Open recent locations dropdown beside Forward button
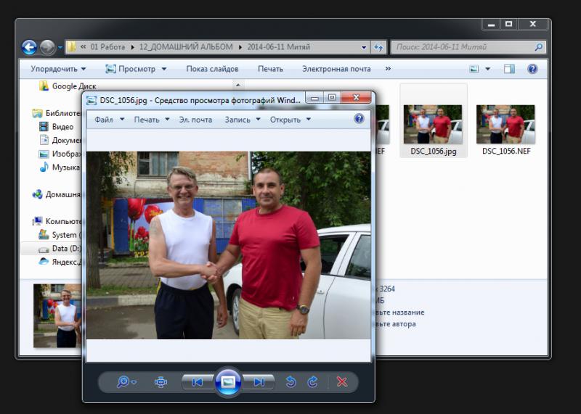 pos(60,47)
